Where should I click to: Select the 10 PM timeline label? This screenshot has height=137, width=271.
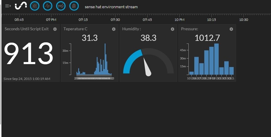pos(179,20)
